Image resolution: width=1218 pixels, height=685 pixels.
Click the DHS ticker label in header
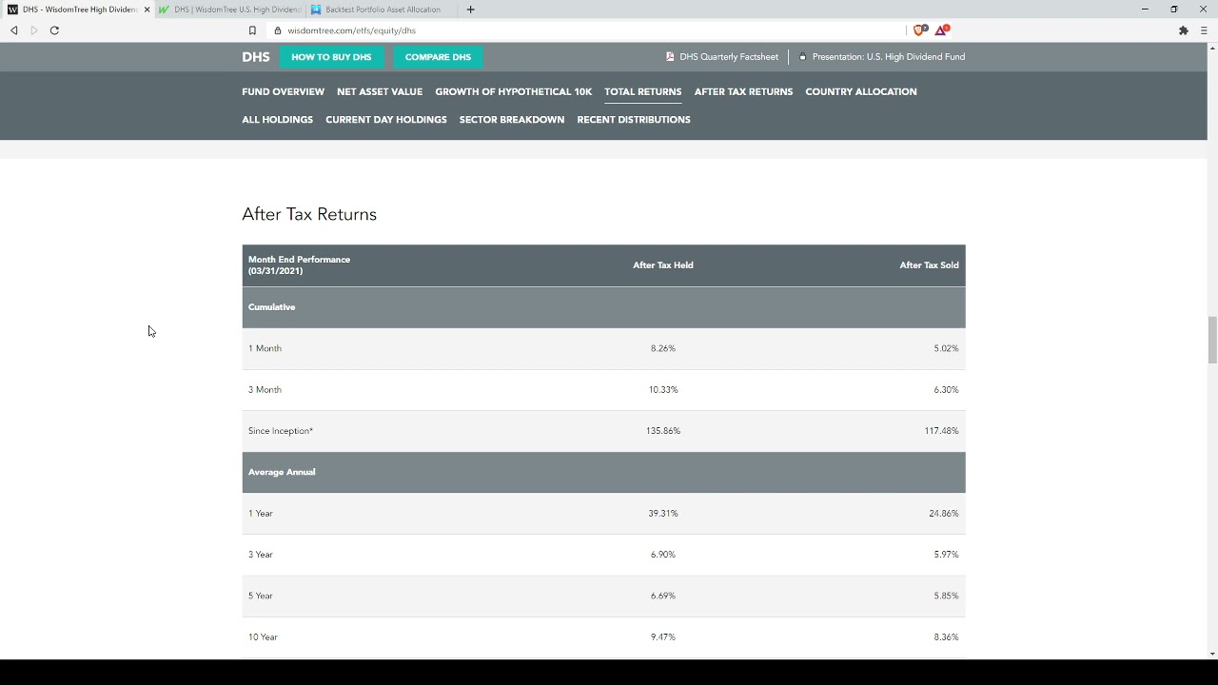tap(256, 57)
